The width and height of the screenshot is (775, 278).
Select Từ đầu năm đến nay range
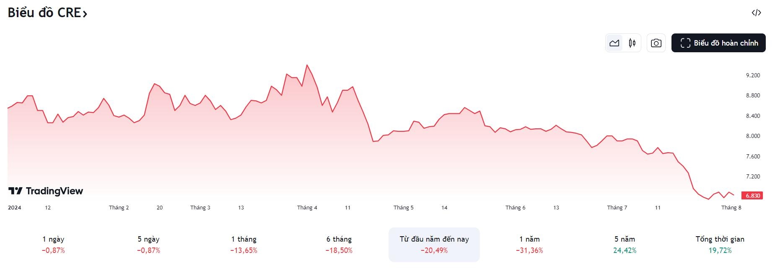point(434,245)
